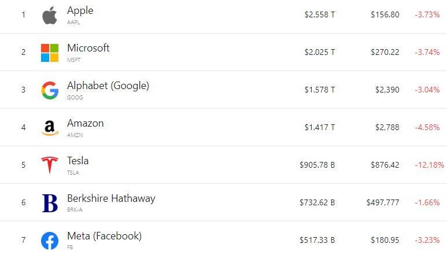Click the Amazon logo icon
The image size is (447, 255).
click(x=50, y=128)
